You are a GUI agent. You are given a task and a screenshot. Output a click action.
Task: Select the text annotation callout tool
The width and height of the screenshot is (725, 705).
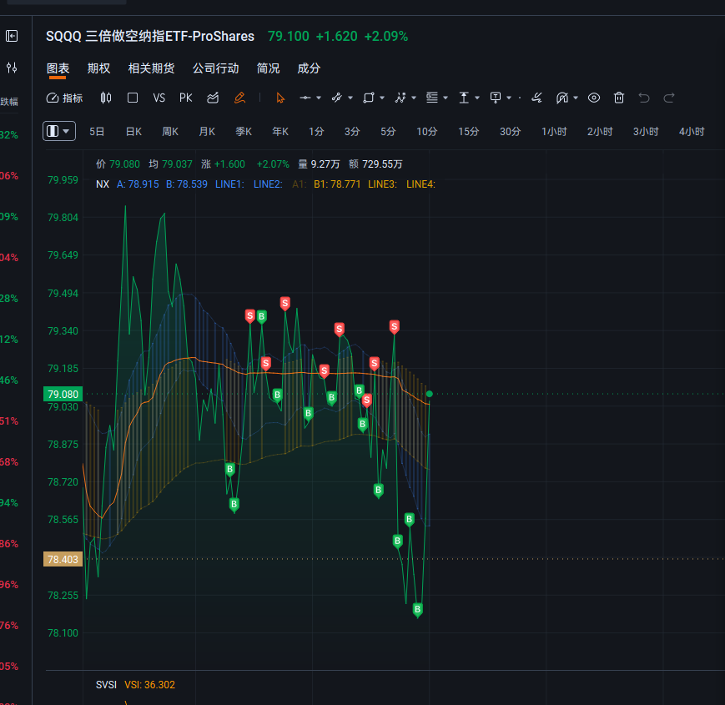click(496, 98)
